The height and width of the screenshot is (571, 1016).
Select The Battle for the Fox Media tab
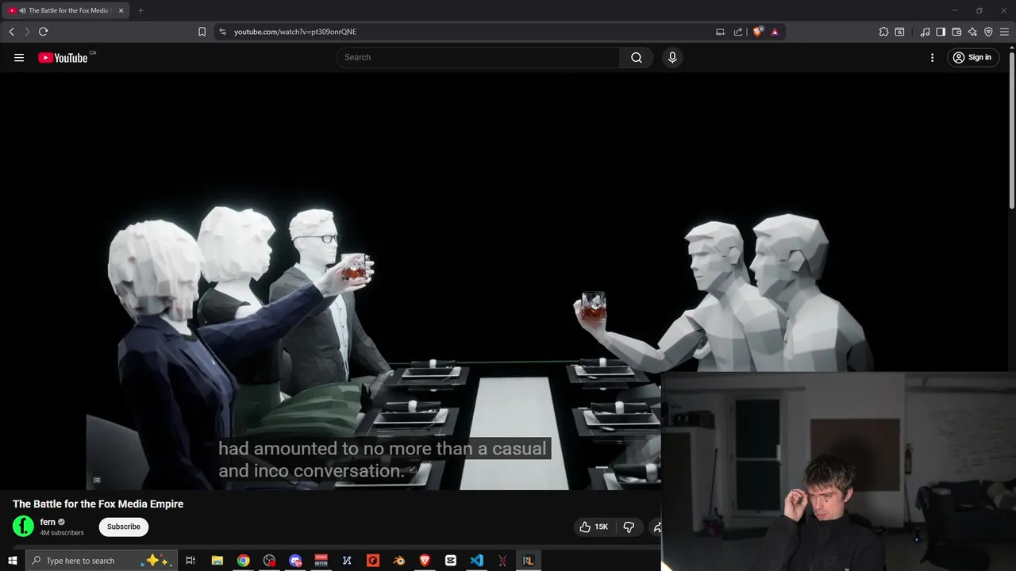[65, 10]
